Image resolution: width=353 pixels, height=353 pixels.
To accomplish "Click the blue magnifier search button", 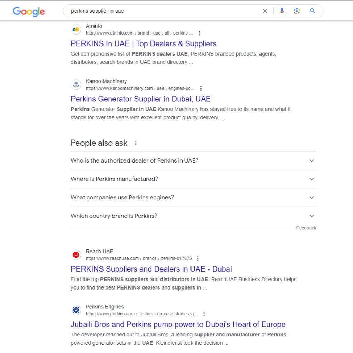I will coord(312,11).
